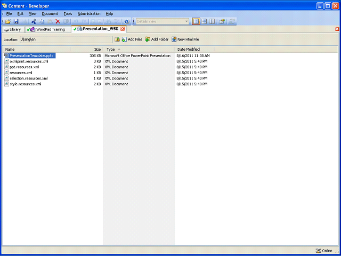Open the View menu
Viewport: 341px width, 256px height.
tap(33, 14)
